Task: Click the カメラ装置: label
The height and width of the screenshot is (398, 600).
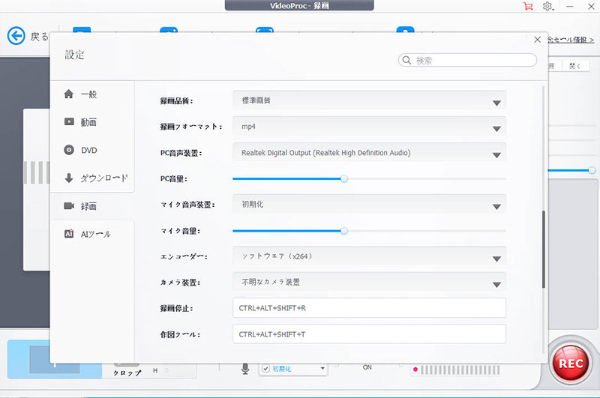Action: [180, 283]
